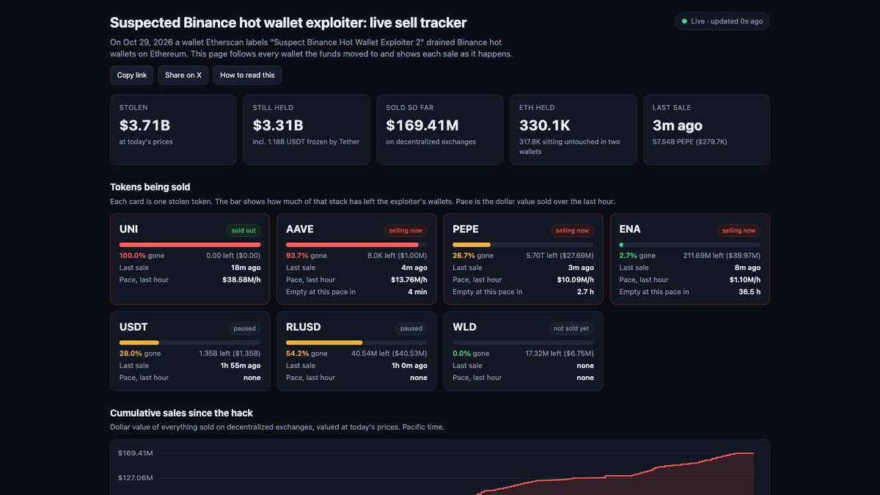Click the 1h 55m ago last sale on USDT

[241, 365]
